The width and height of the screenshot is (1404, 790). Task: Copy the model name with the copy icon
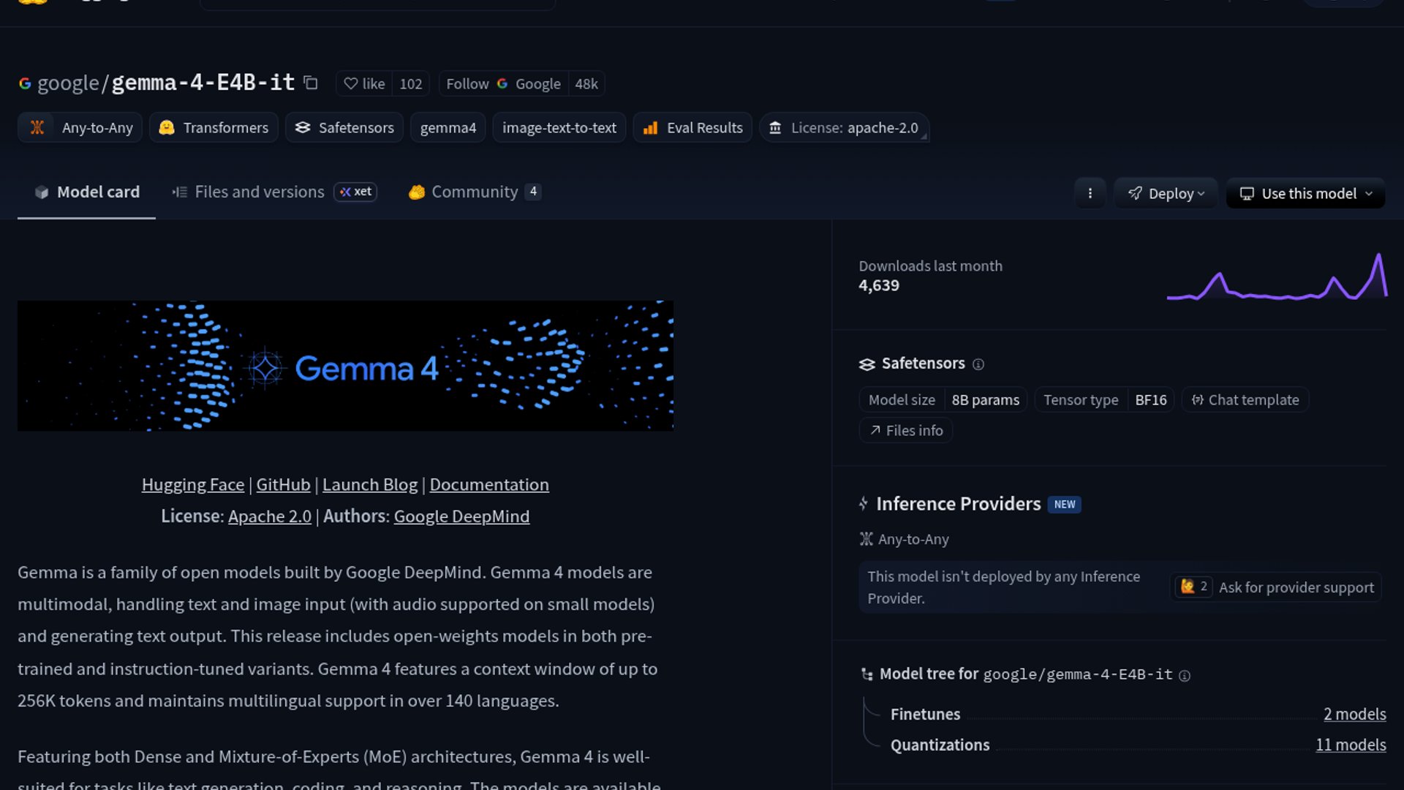point(311,83)
